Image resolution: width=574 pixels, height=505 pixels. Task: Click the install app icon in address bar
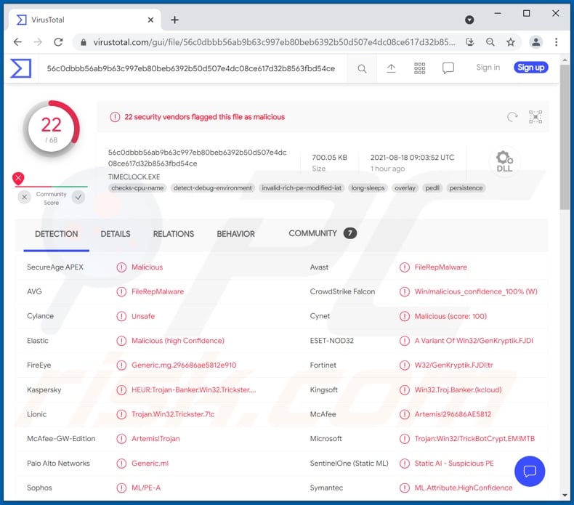tap(470, 42)
